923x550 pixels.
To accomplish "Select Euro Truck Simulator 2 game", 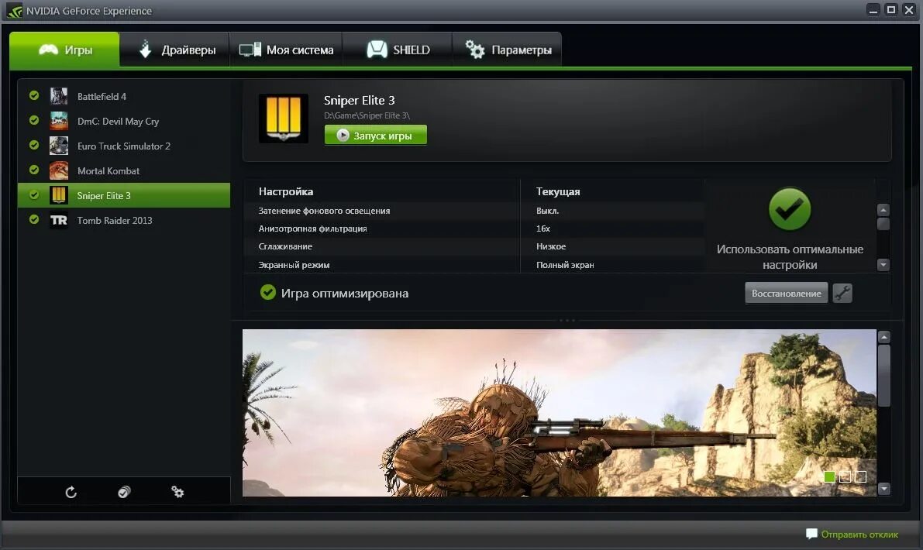I will point(124,146).
